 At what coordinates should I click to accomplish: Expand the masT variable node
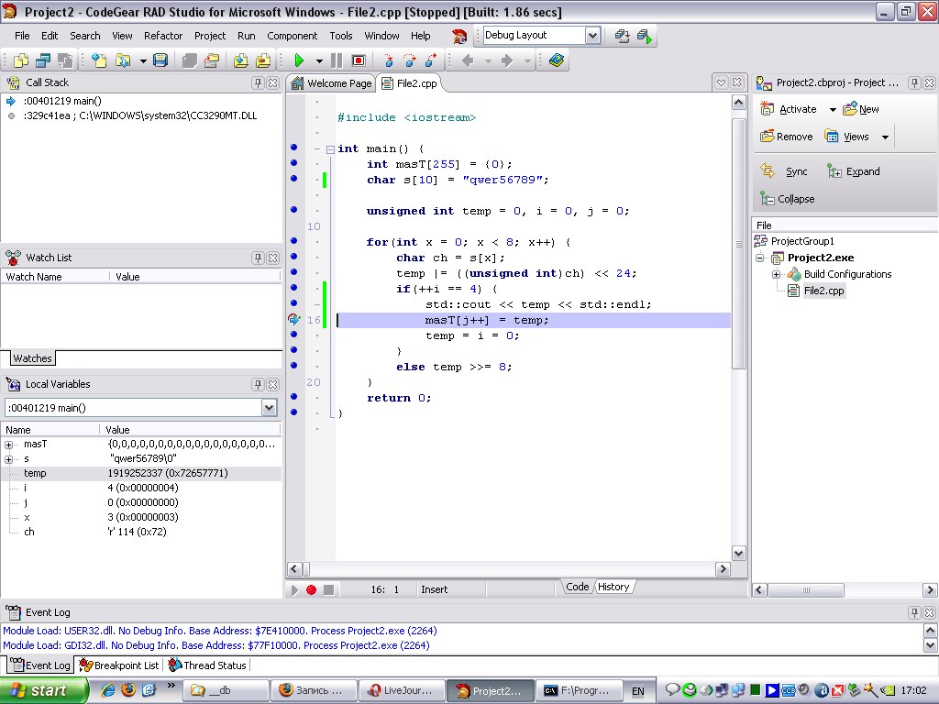(9, 445)
